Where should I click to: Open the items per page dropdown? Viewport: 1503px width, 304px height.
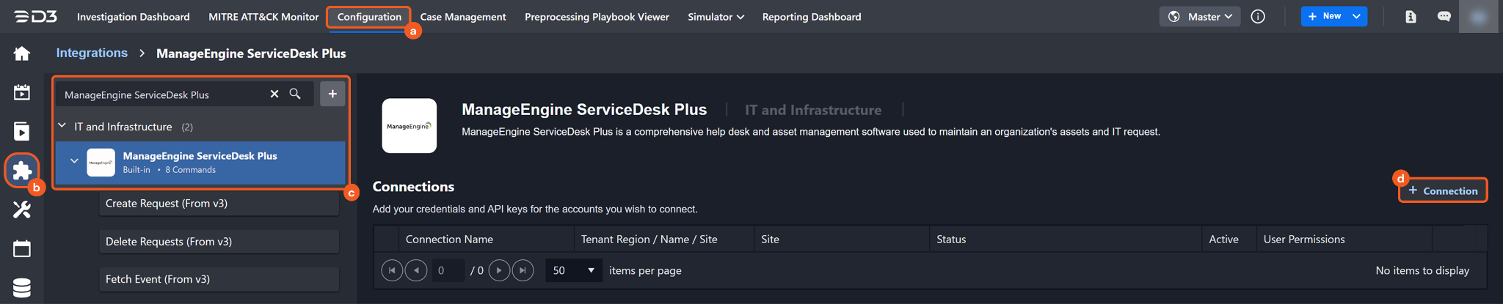(x=573, y=270)
